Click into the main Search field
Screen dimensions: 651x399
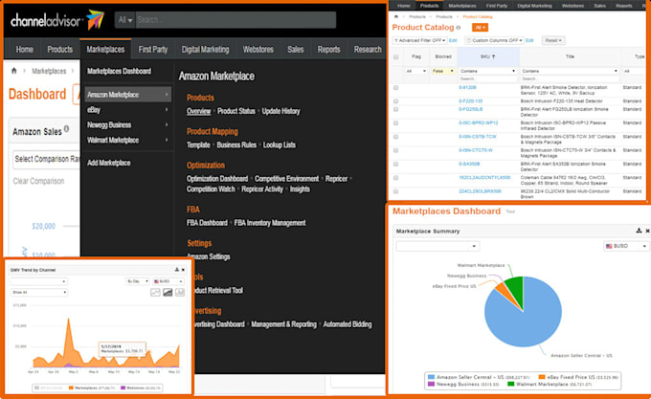click(236, 20)
